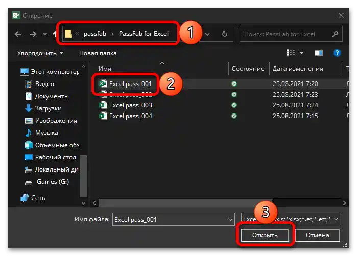
Task: Click date 25.08.2021 7:24
Action: tap(295, 105)
